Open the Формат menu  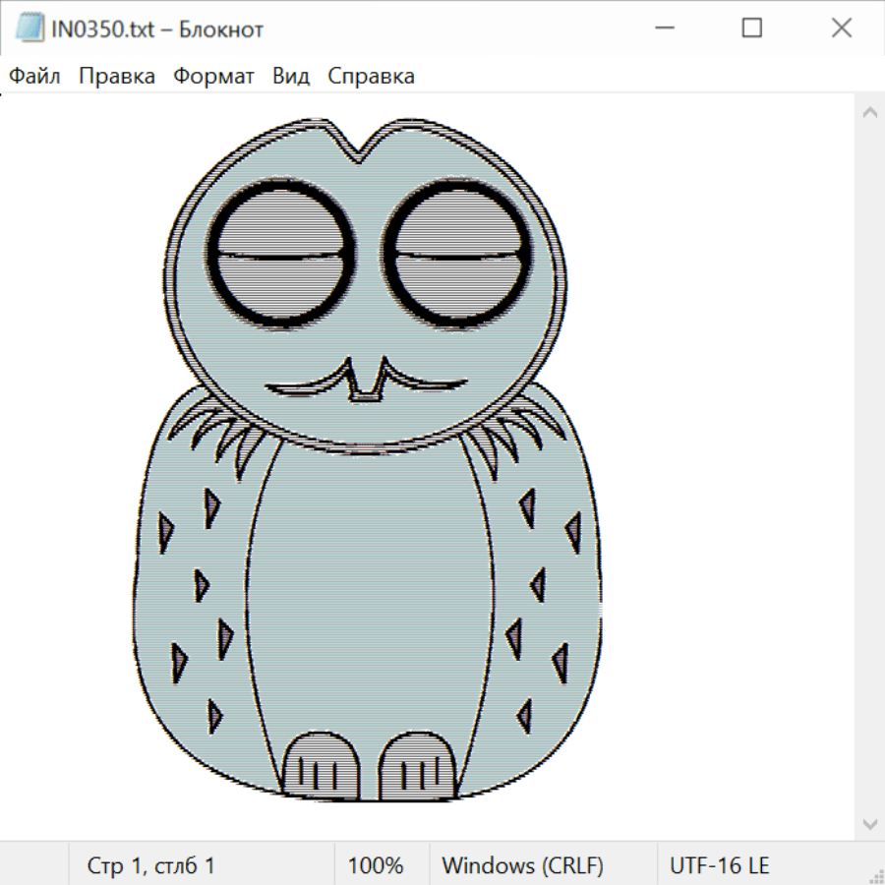(x=213, y=76)
